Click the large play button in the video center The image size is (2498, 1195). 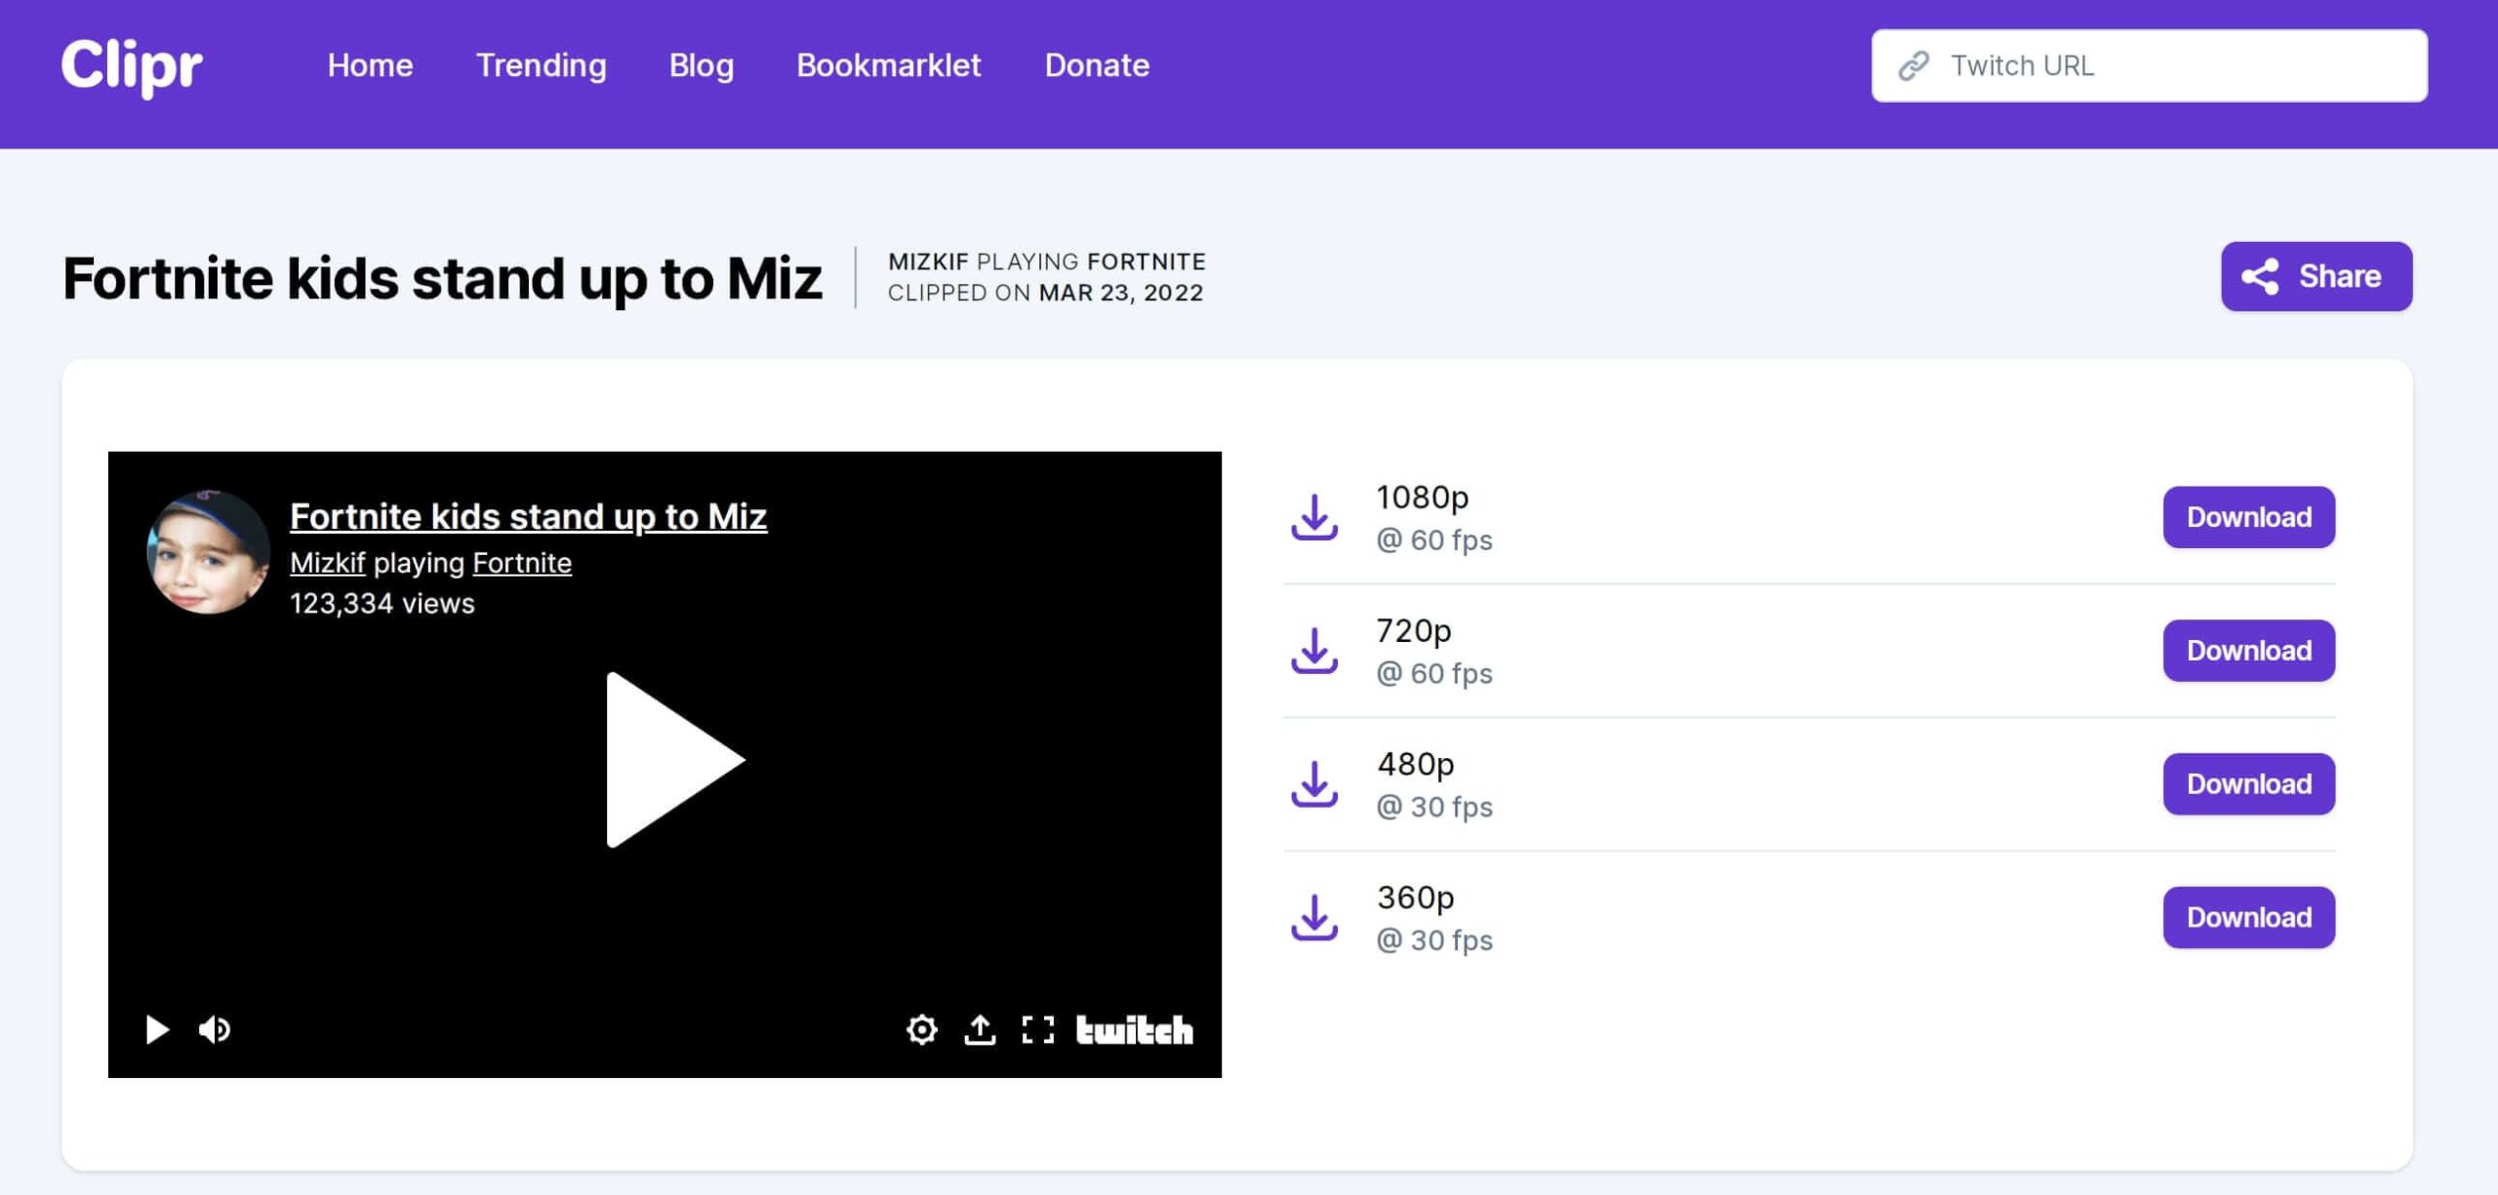click(671, 760)
